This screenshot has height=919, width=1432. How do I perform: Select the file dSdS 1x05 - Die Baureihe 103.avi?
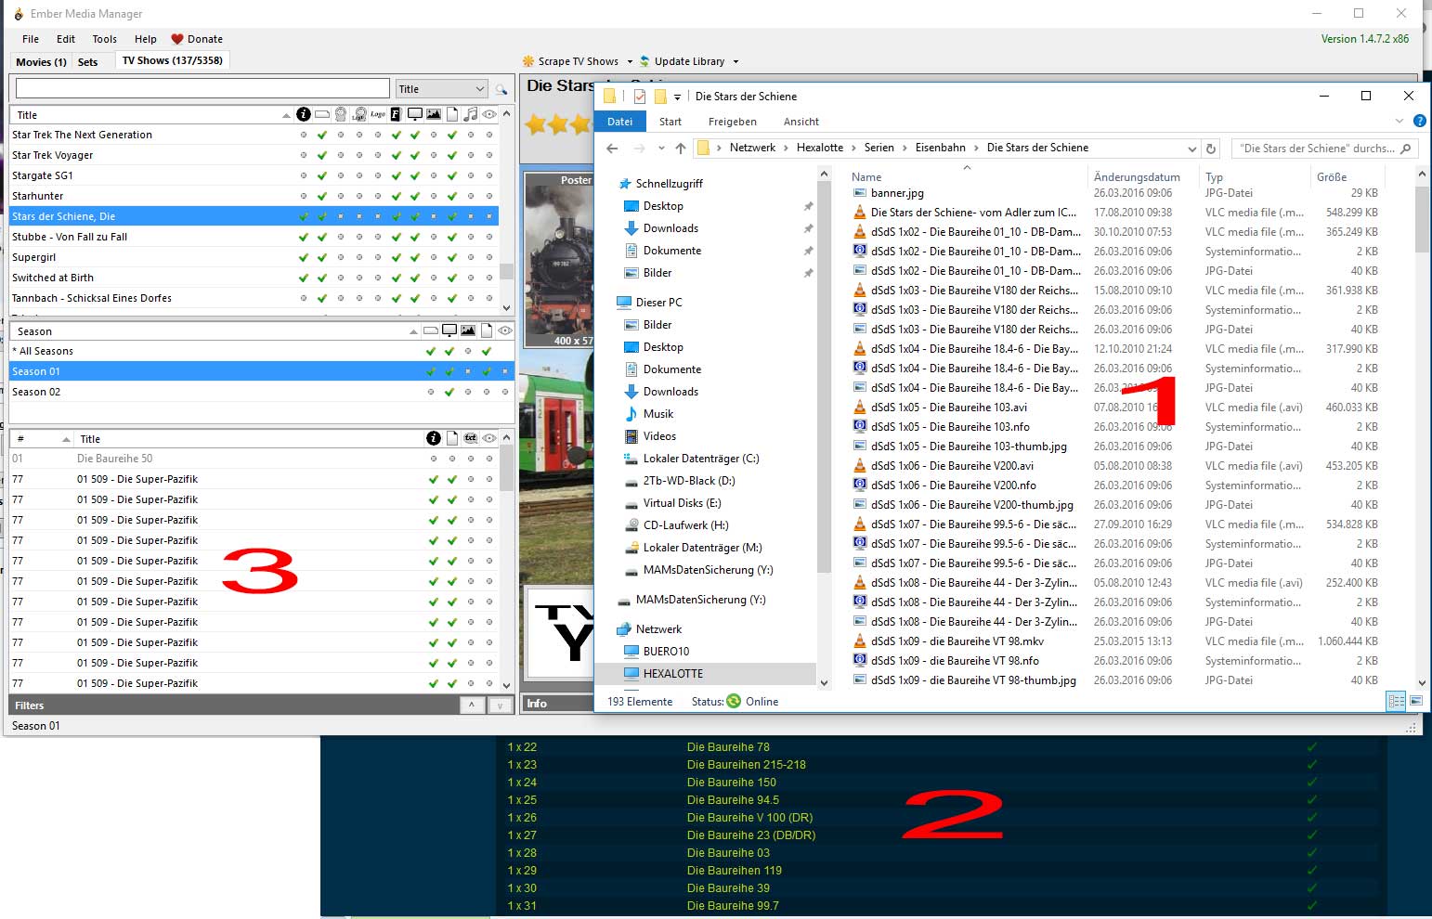(948, 408)
